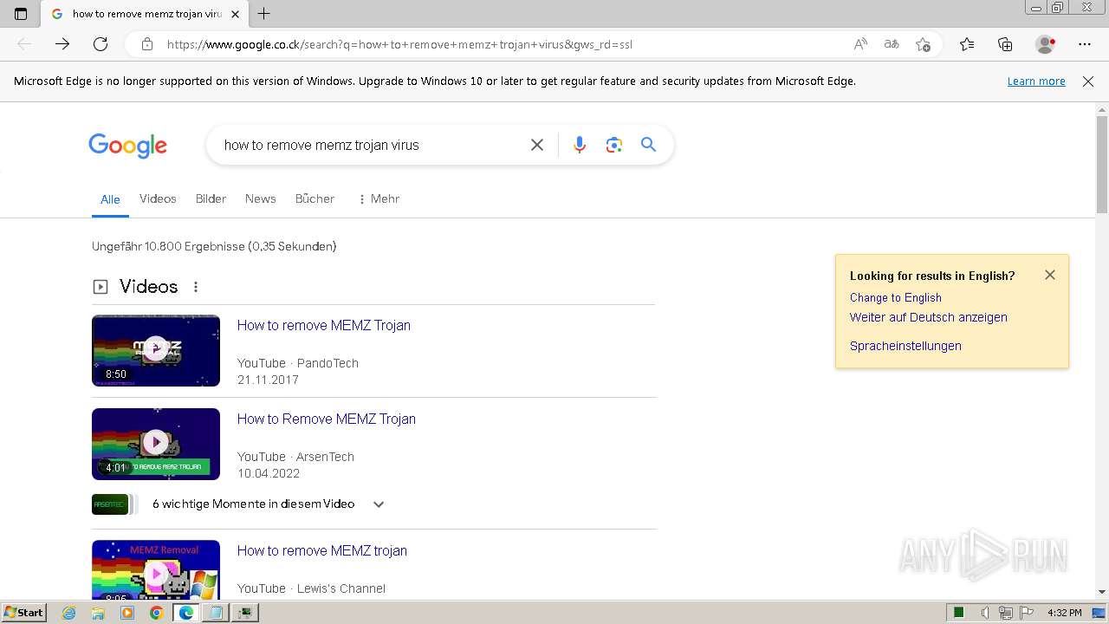Open How to remove MEMZ Trojan PandoTech link
The width and height of the screenshot is (1109, 624).
324,325
